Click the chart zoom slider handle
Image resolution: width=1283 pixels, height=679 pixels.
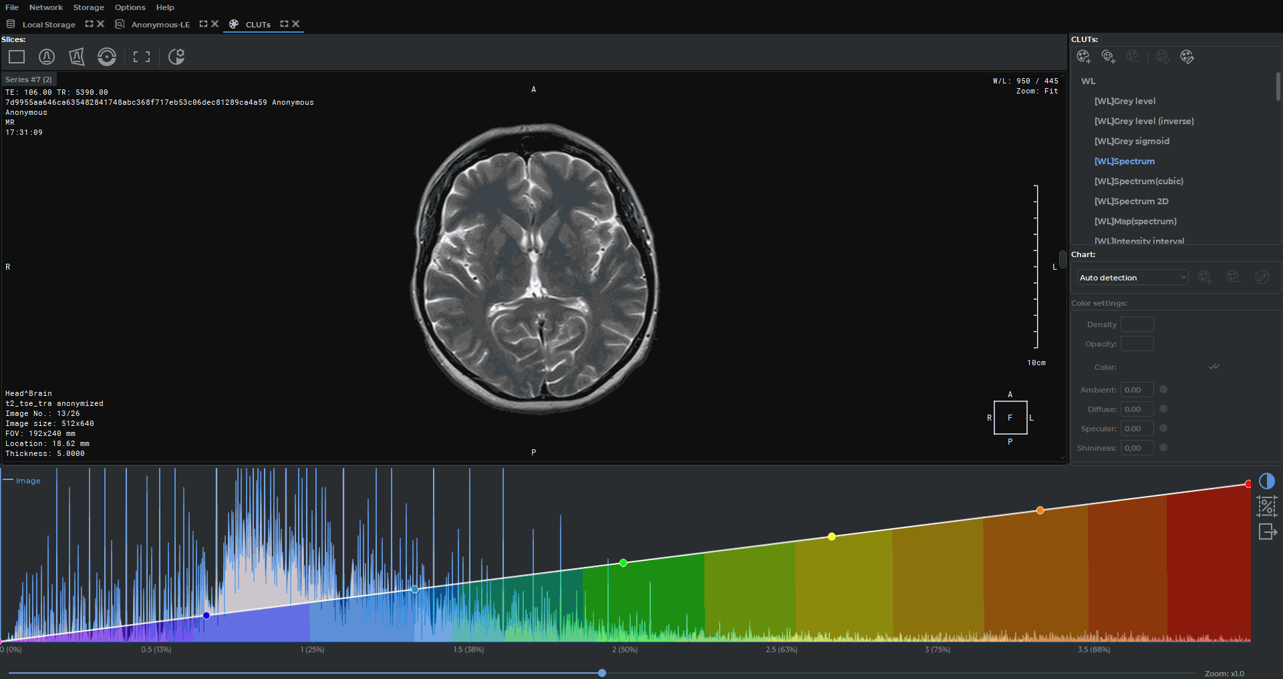point(602,673)
